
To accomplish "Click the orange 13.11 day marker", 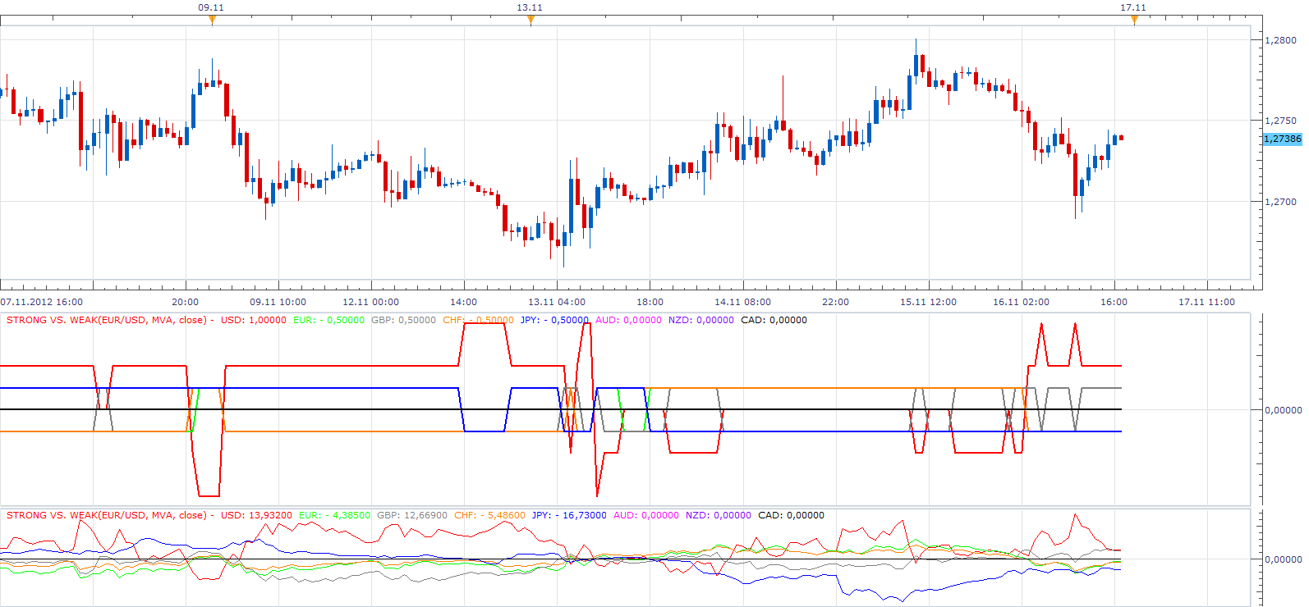I will tap(530, 20).
